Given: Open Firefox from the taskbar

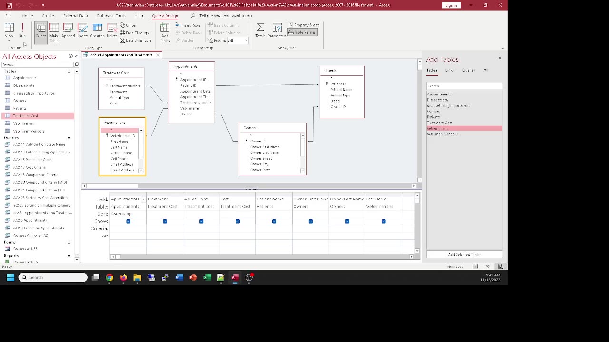Looking at the screenshot, I should coord(123,277).
